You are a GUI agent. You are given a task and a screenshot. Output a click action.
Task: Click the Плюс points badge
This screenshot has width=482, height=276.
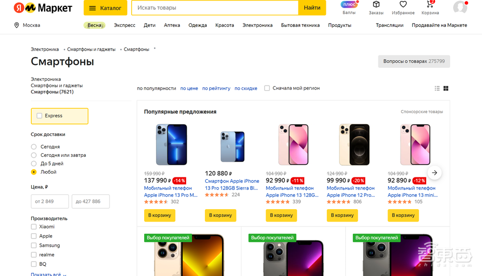click(x=349, y=5)
